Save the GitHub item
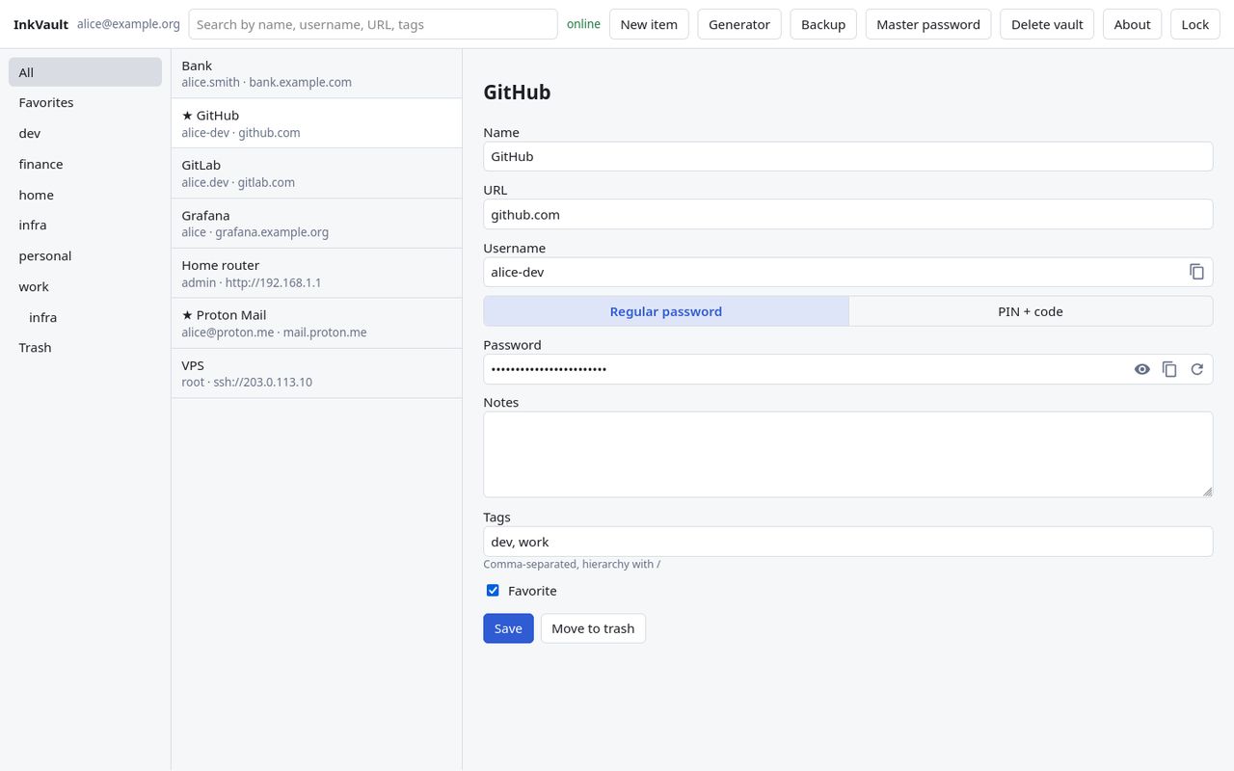This screenshot has width=1234, height=771. 508,628
